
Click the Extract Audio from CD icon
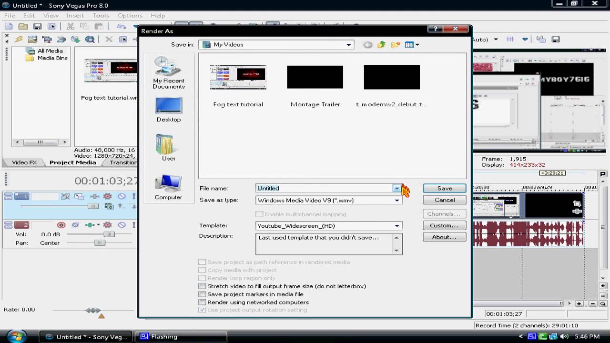[75, 40]
